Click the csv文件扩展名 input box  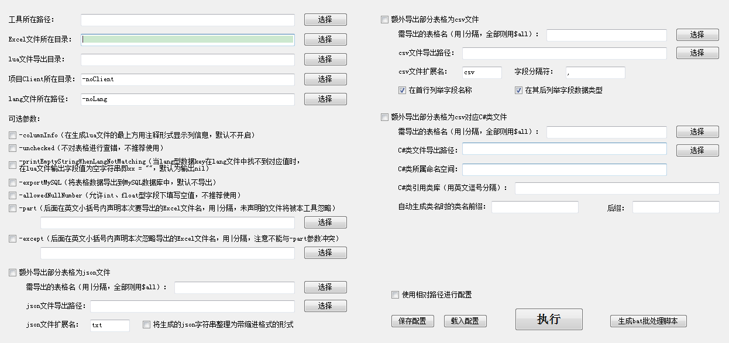click(x=482, y=72)
